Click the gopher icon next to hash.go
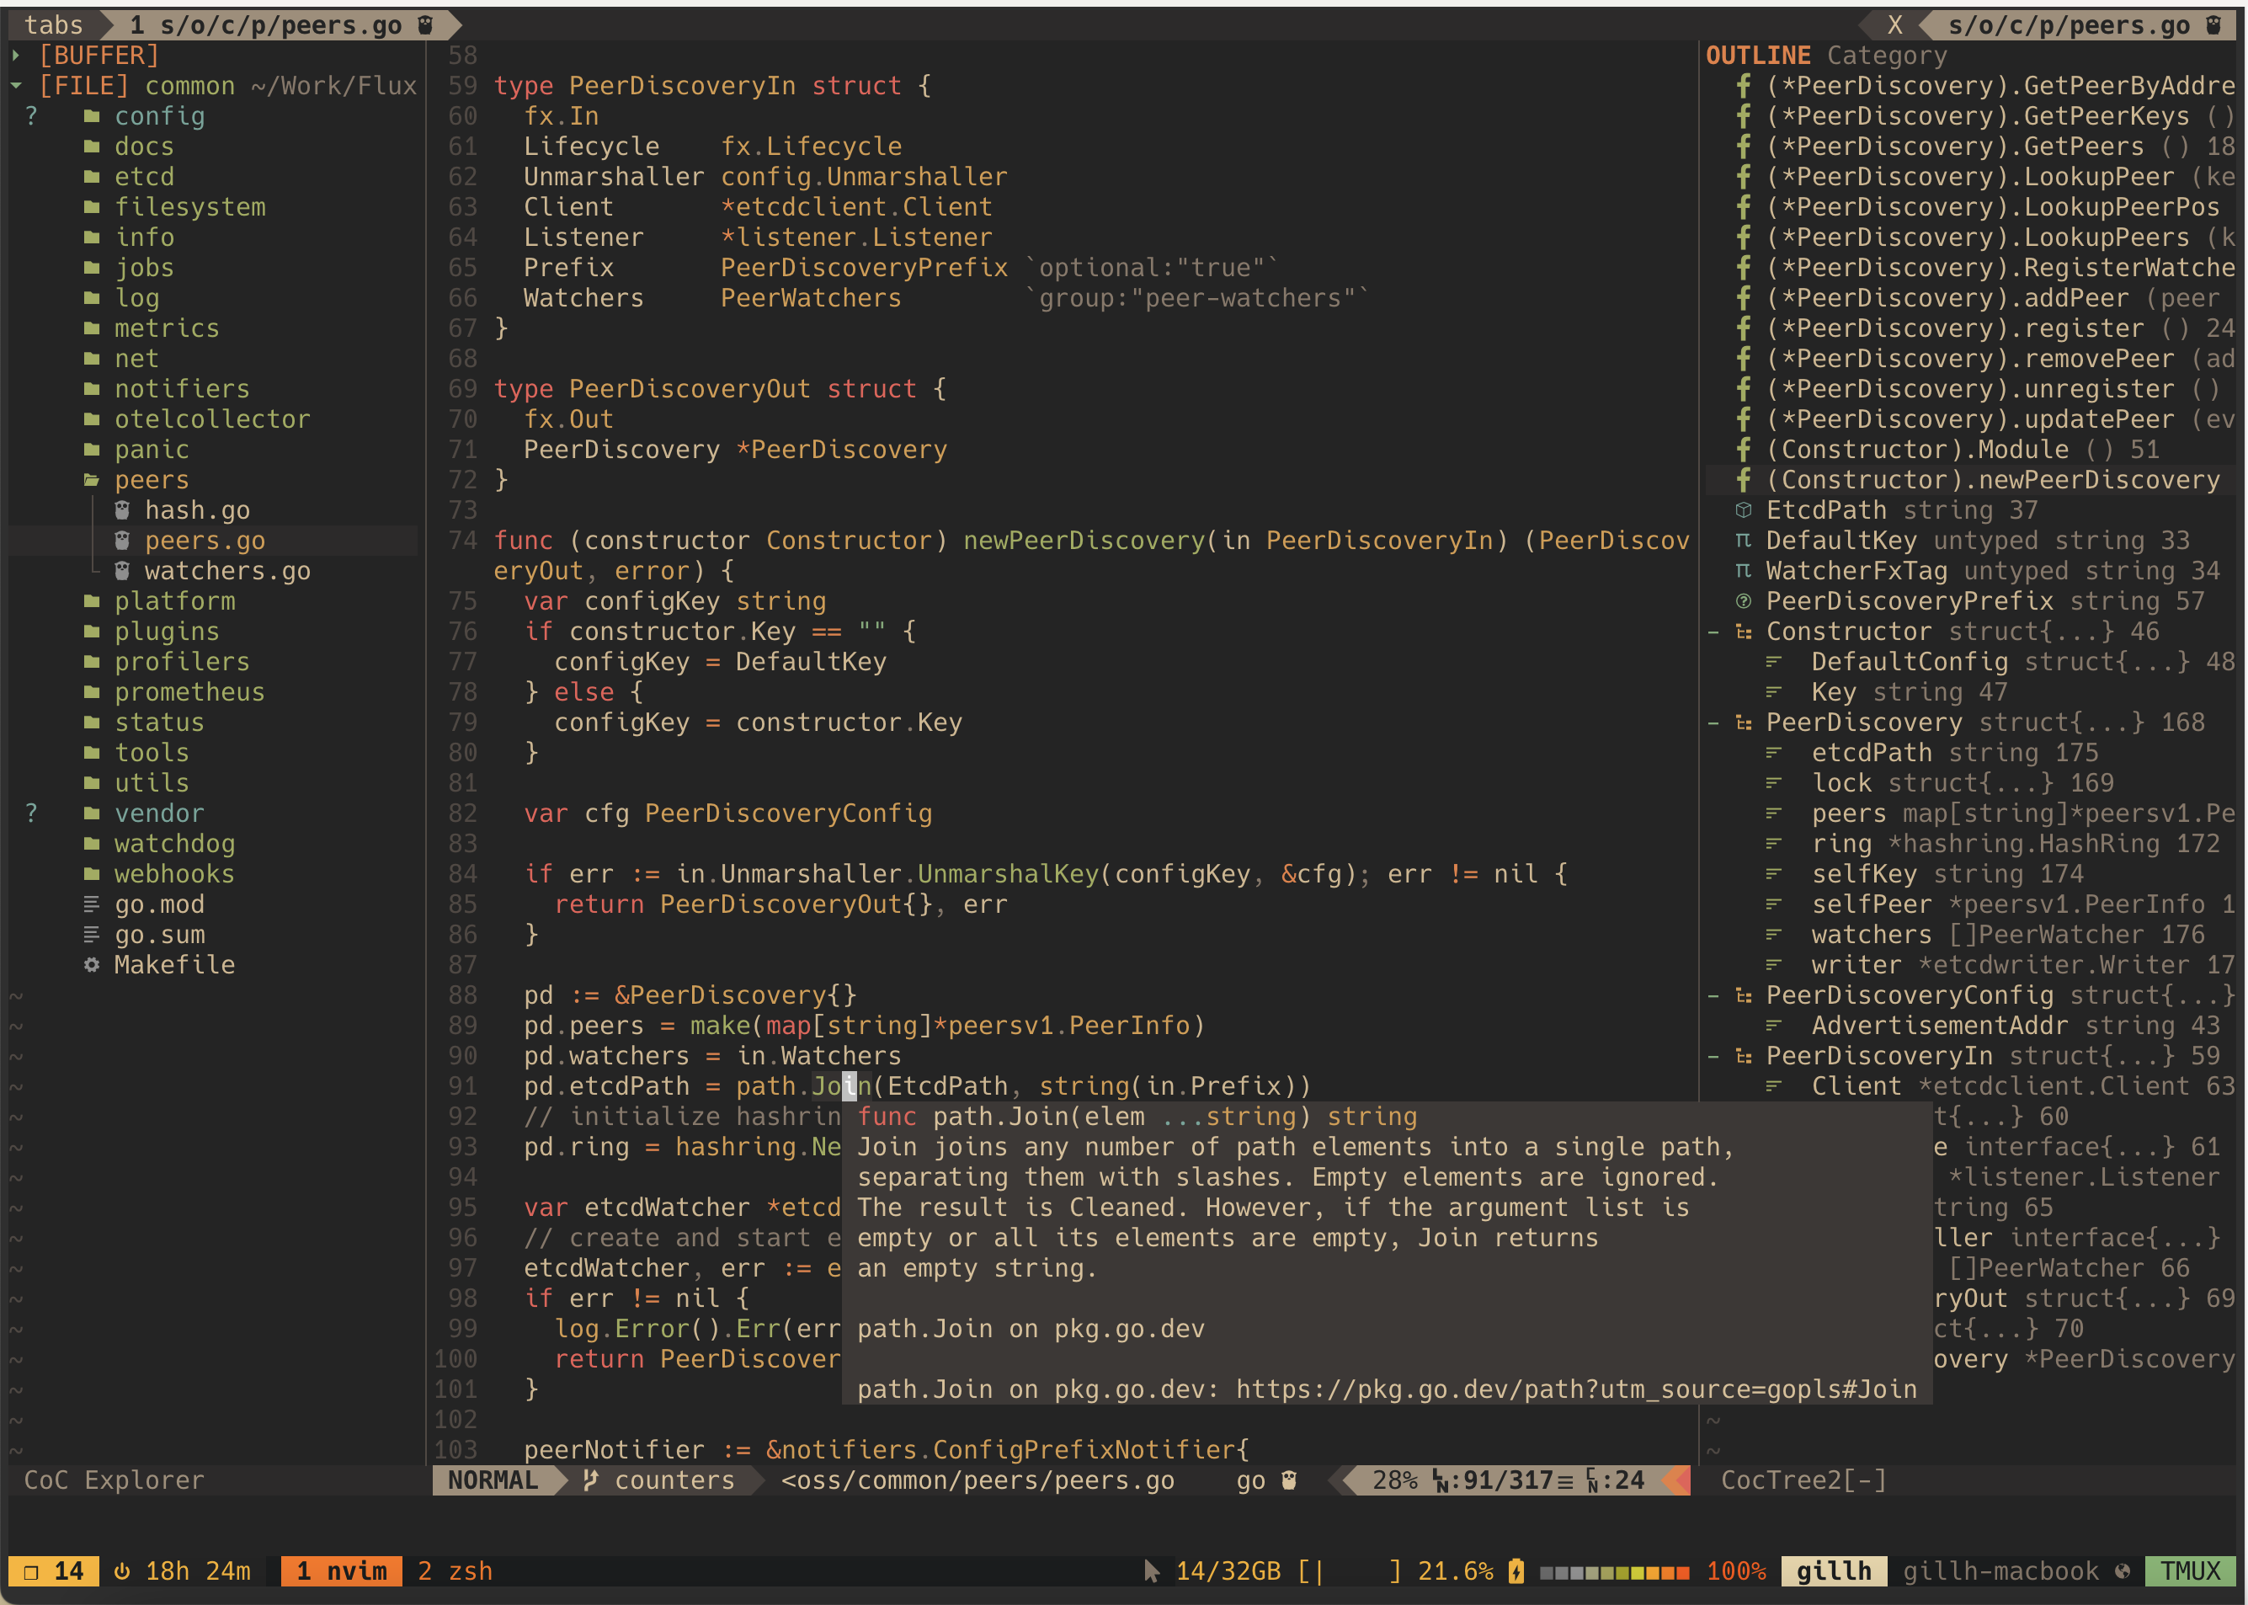Screen dimensions: 2248x1605 click(x=121, y=510)
